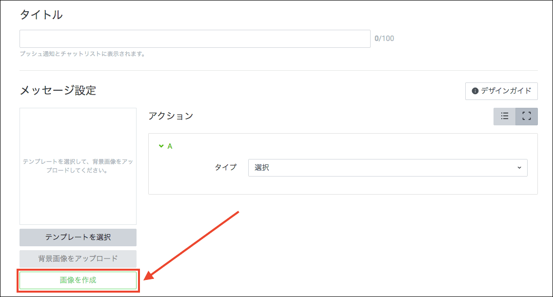The image size is (553, 297).
Task: Click the empty image preview box
Action: (x=78, y=166)
